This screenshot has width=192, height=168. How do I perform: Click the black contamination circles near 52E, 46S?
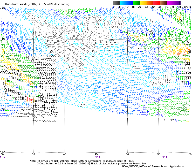(x=140, y=49)
